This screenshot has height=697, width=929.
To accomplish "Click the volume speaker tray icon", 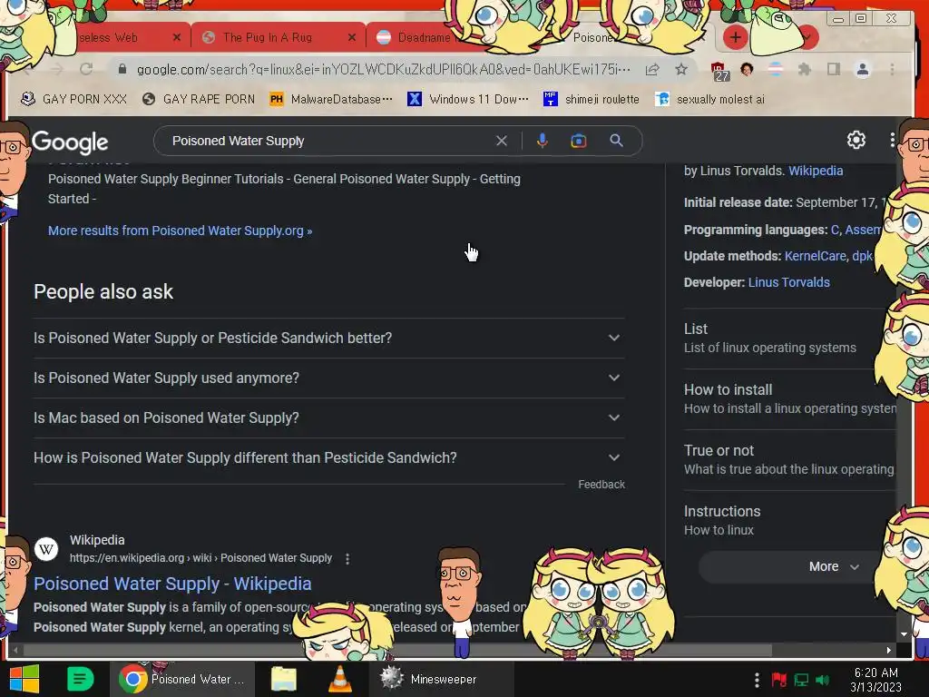I will [x=822, y=680].
